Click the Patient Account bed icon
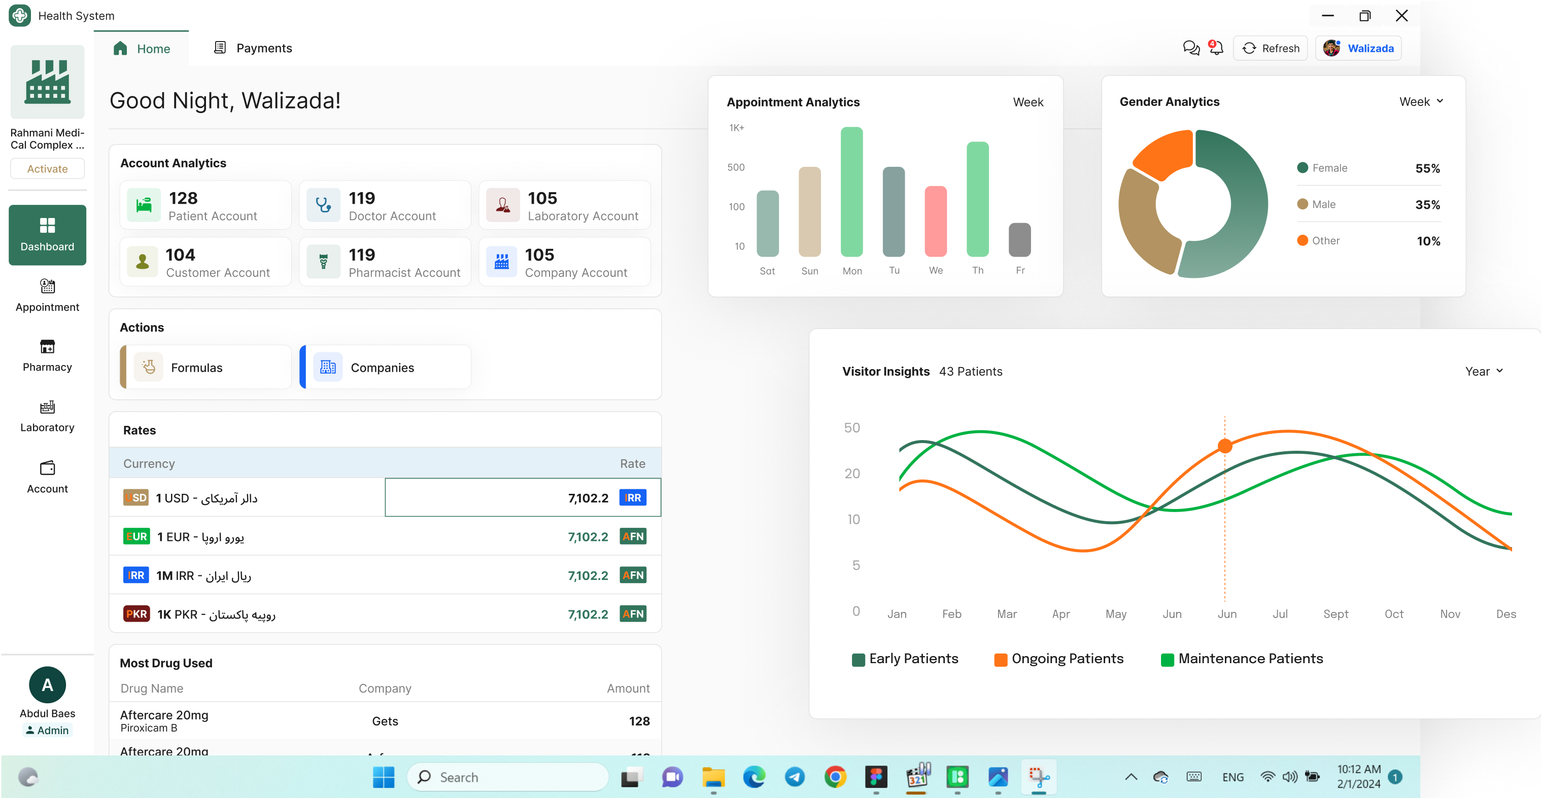Image resolution: width=1541 pixels, height=798 pixels. [x=144, y=205]
